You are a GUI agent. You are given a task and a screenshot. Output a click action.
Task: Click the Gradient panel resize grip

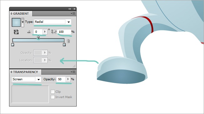[74, 66]
